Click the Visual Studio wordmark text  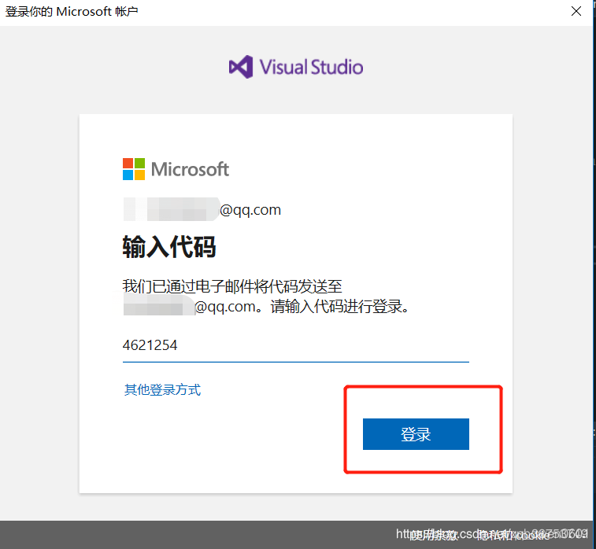tap(311, 67)
